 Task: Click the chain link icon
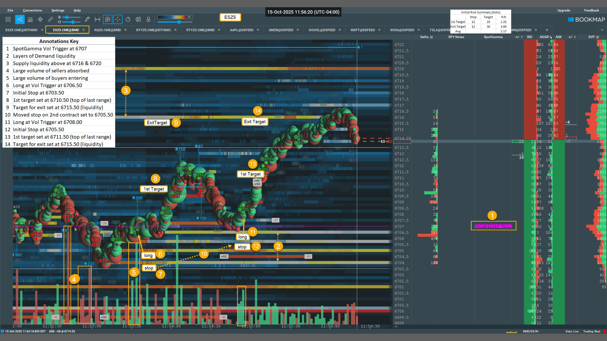(x=50, y=19)
